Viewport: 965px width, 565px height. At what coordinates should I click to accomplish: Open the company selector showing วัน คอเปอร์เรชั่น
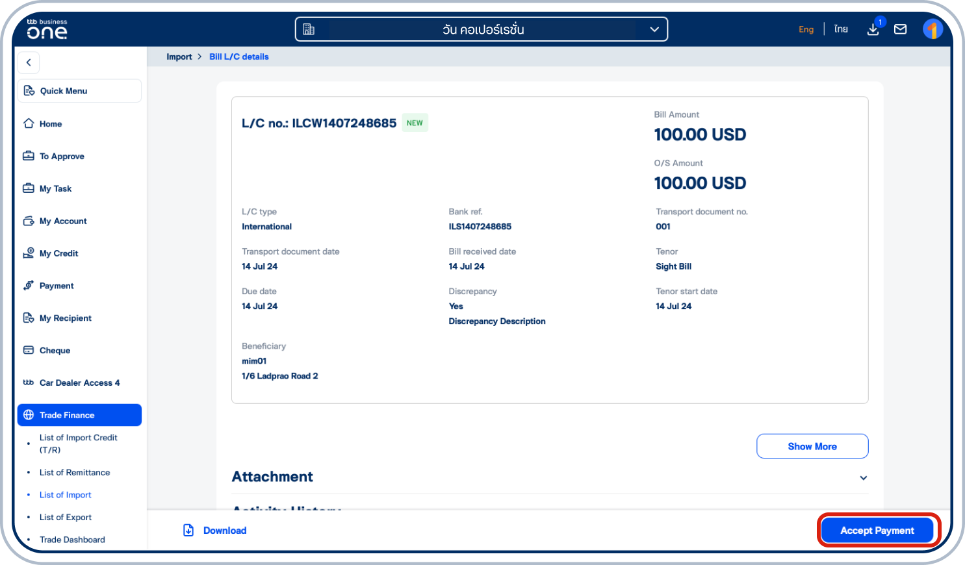(x=481, y=29)
